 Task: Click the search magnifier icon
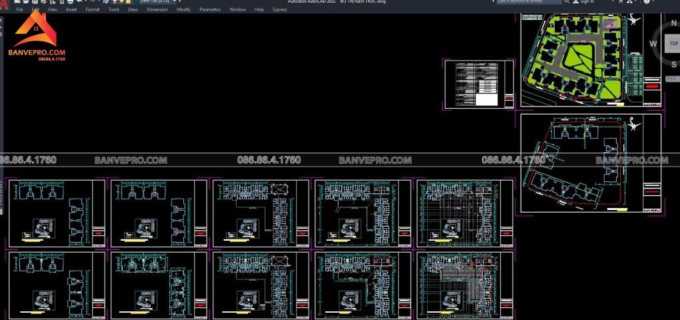click(567, 2)
